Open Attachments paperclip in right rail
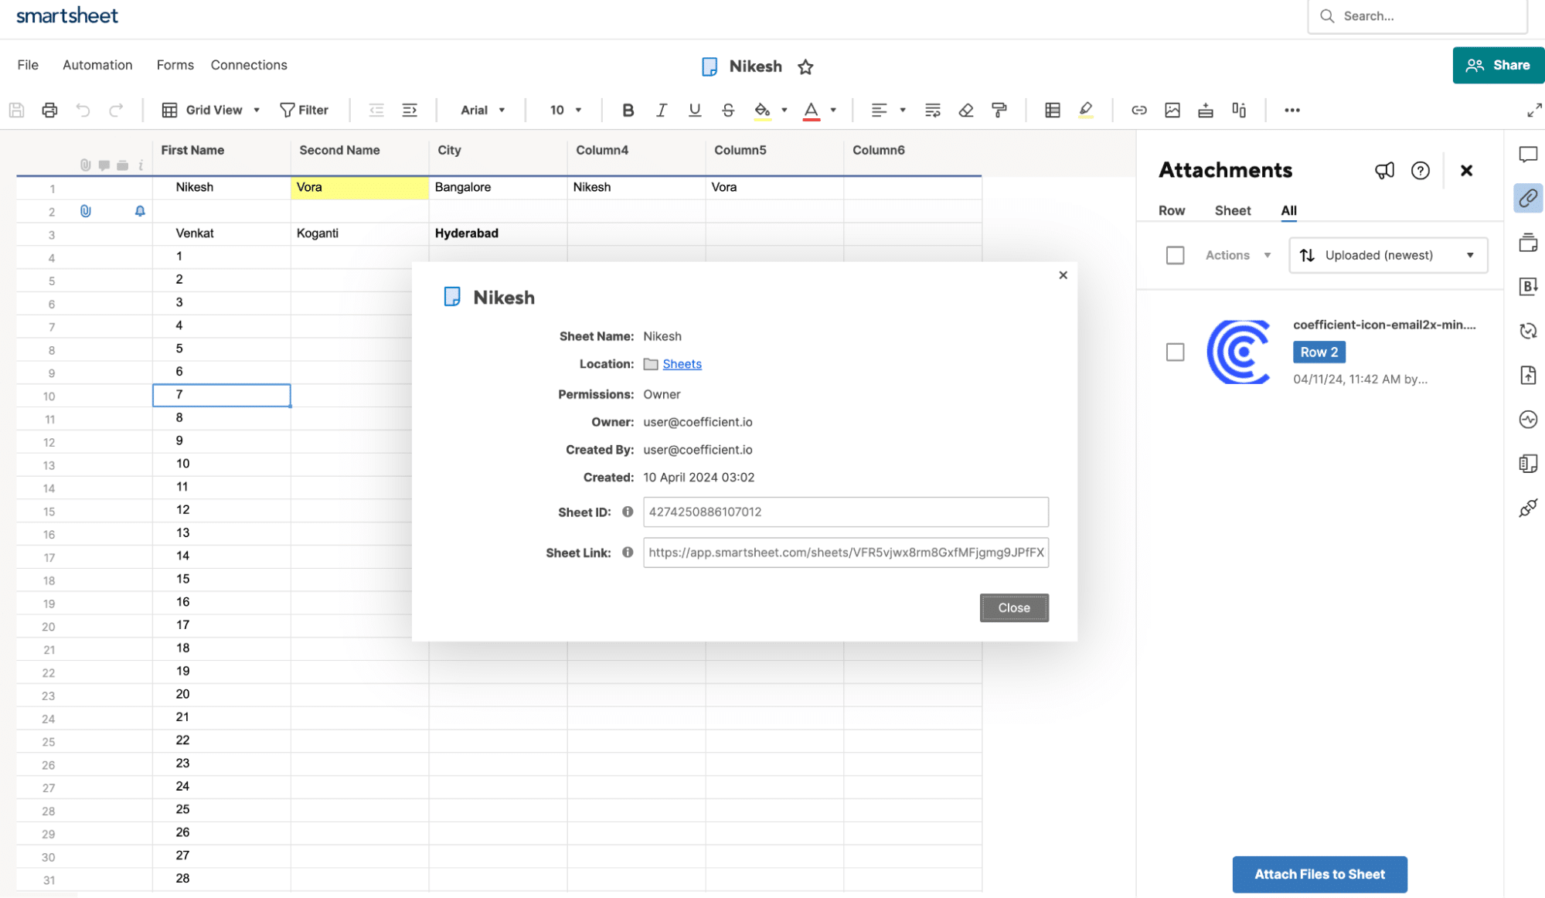The image size is (1545, 898). [1528, 199]
